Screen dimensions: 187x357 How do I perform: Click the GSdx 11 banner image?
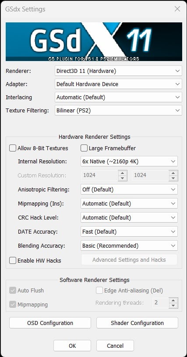[94, 42]
